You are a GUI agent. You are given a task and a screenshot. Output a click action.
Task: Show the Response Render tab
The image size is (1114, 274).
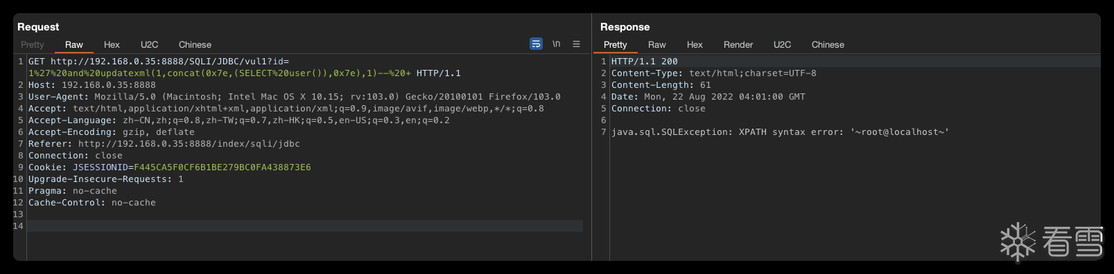point(738,44)
